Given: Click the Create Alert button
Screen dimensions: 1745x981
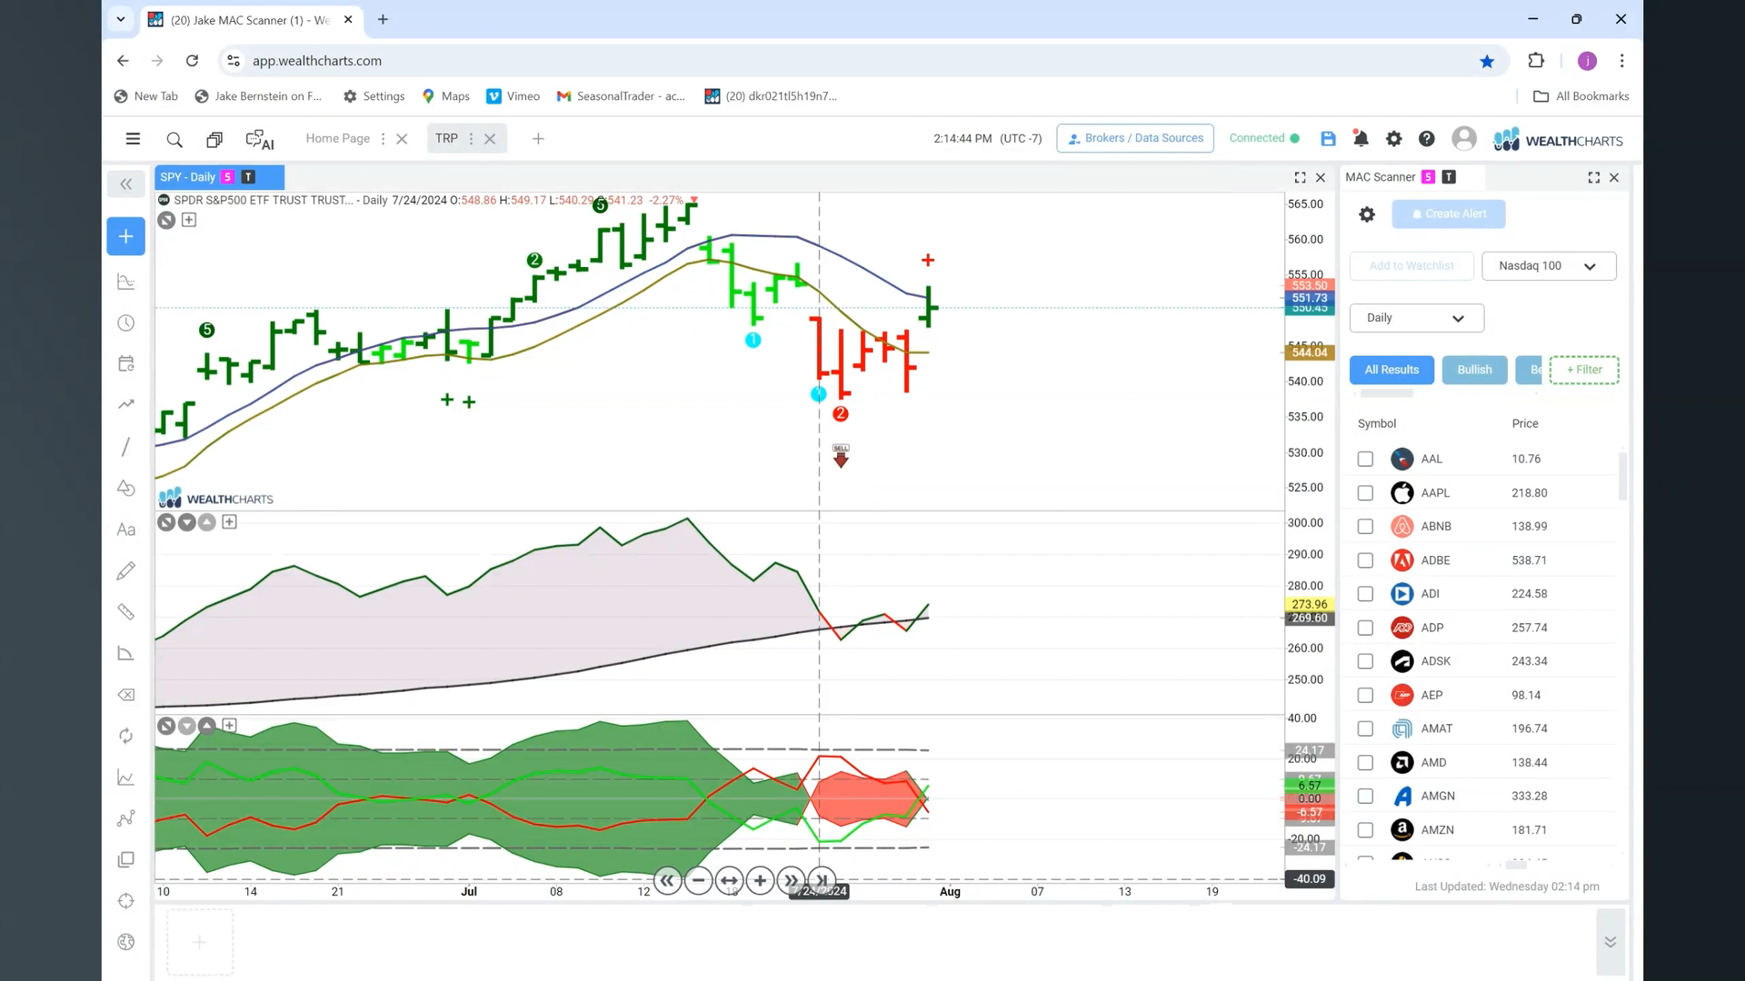Looking at the screenshot, I should 1448,214.
